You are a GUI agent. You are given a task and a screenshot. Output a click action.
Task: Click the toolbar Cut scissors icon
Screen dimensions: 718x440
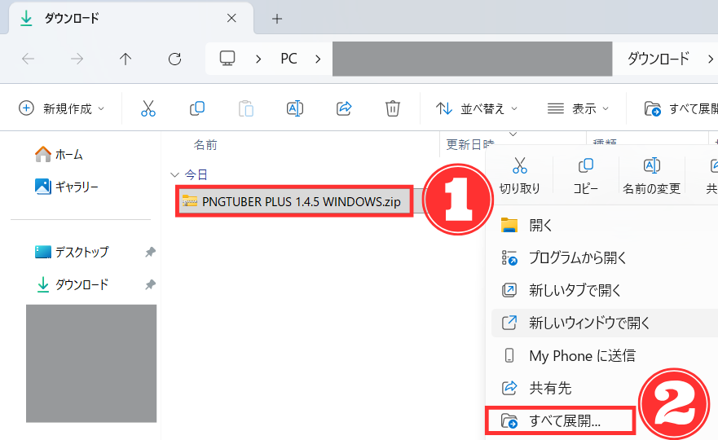(x=148, y=108)
